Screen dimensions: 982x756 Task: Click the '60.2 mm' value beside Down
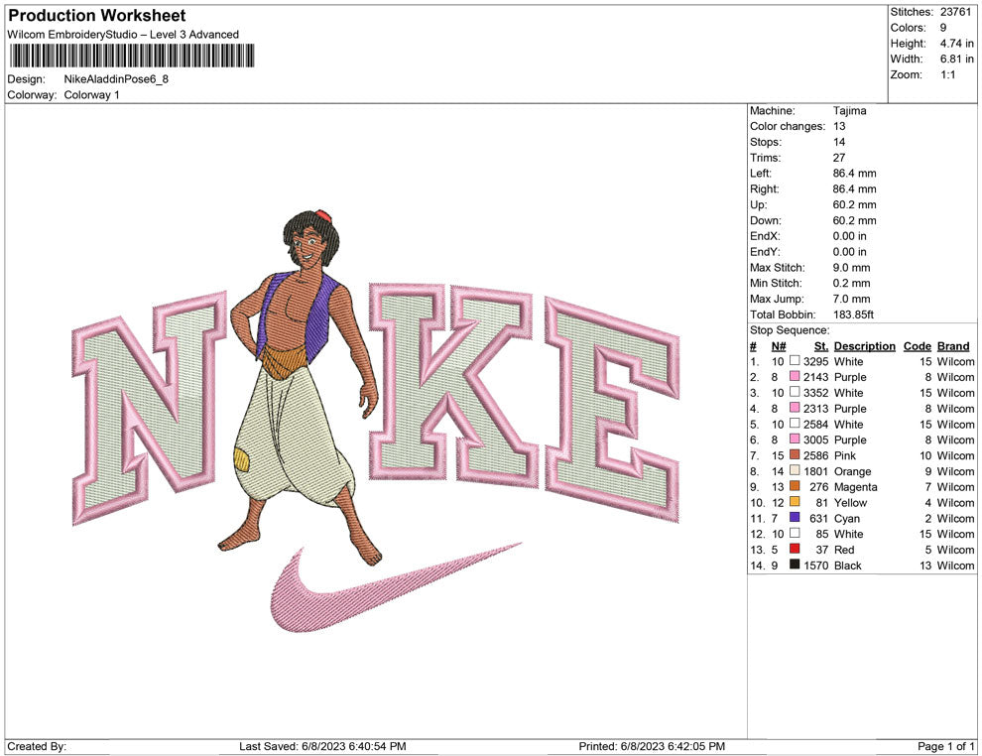pyautogui.click(x=854, y=220)
